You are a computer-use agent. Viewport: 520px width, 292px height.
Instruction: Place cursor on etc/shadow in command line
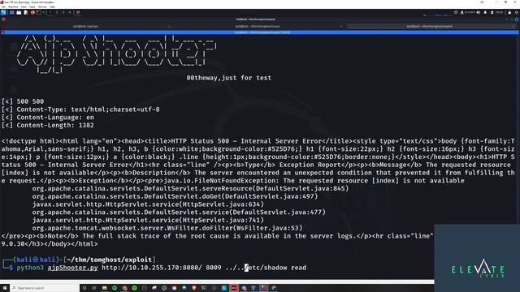pyautogui.click(x=267, y=268)
